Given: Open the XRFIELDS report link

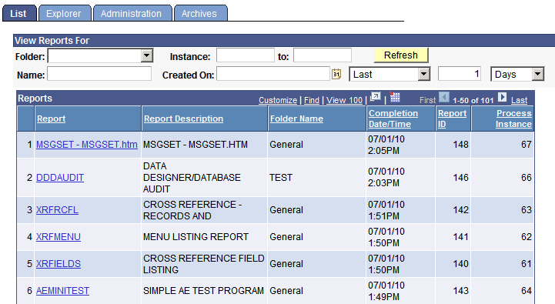Looking at the screenshot, I should click(x=59, y=264).
